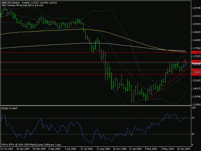The width and height of the screenshot is (201, 151).
Task: Click the 1.97070 price axis value
Action: 196,24
